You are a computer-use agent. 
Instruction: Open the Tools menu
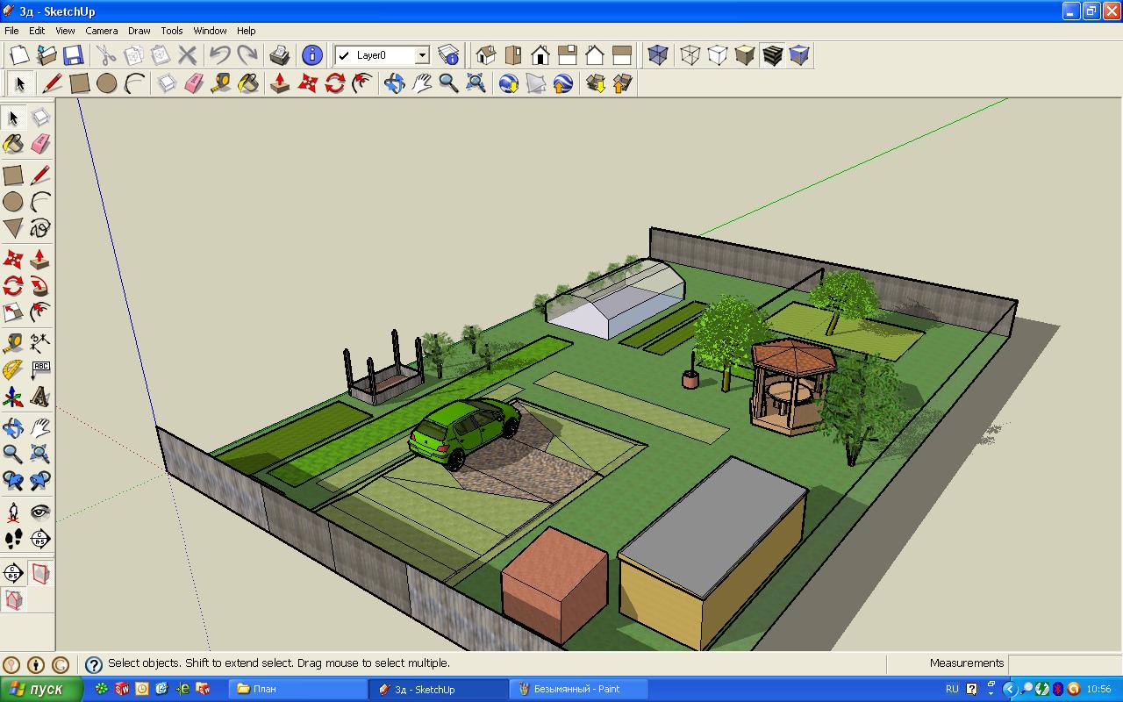pyautogui.click(x=172, y=31)
